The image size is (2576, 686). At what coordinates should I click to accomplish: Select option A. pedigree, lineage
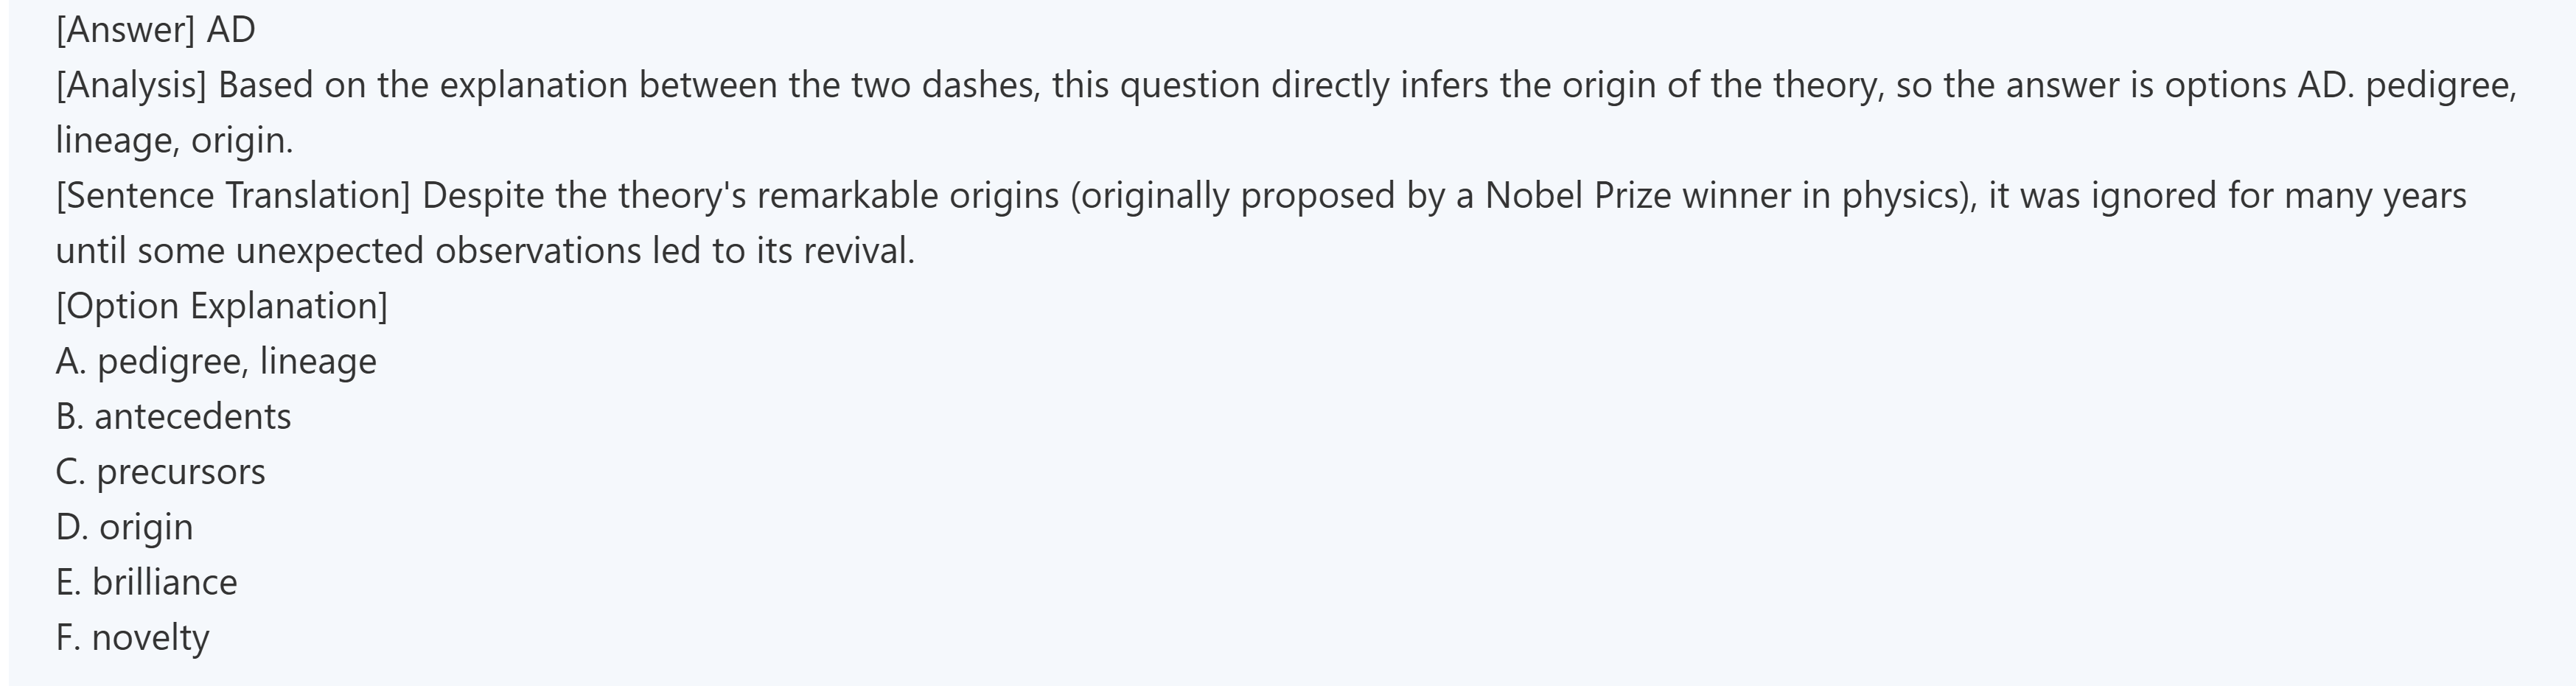click(216, 361)
